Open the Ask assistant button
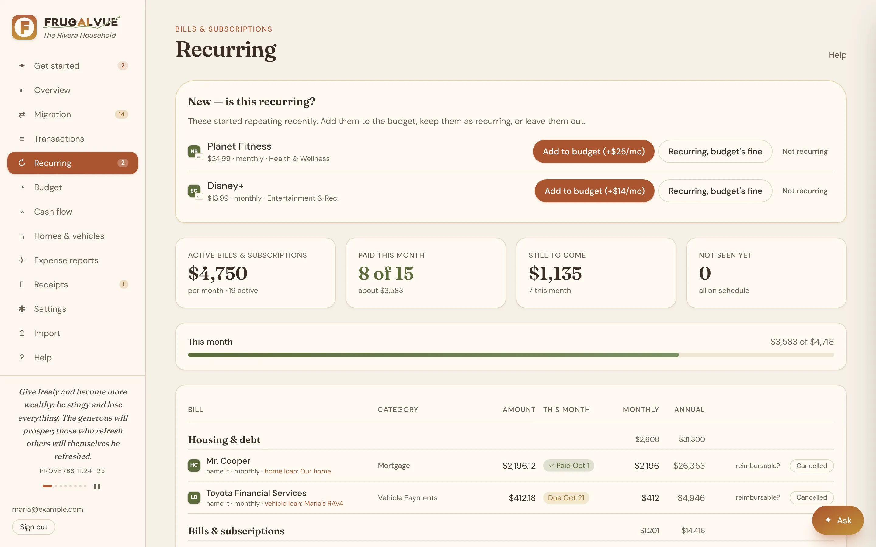Screen dimensions: 876x547 point(838,520)
